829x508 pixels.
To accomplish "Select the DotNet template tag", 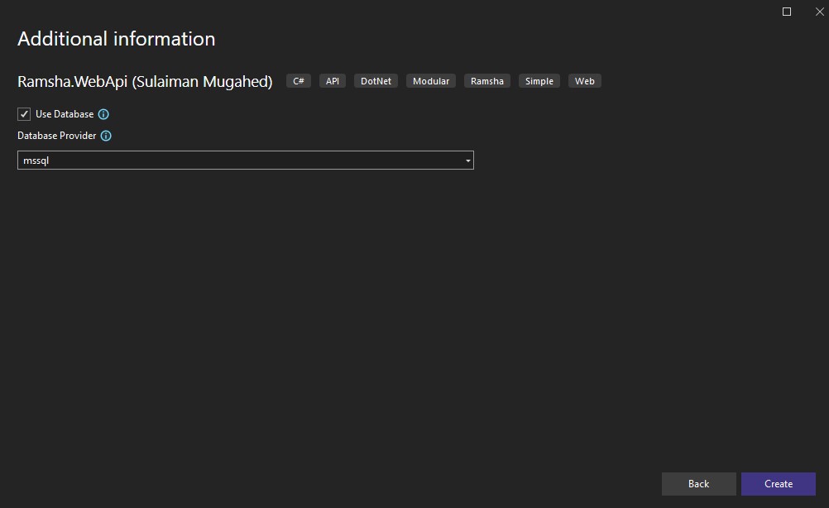I will 376,80.
